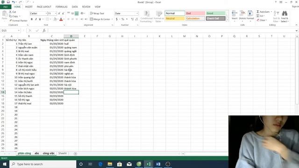Click the taskbar search box

coord(43,164)
